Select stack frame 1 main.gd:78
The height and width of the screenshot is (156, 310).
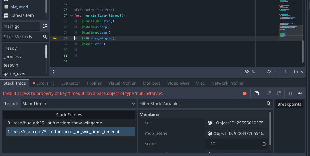[x=71, y=132]
